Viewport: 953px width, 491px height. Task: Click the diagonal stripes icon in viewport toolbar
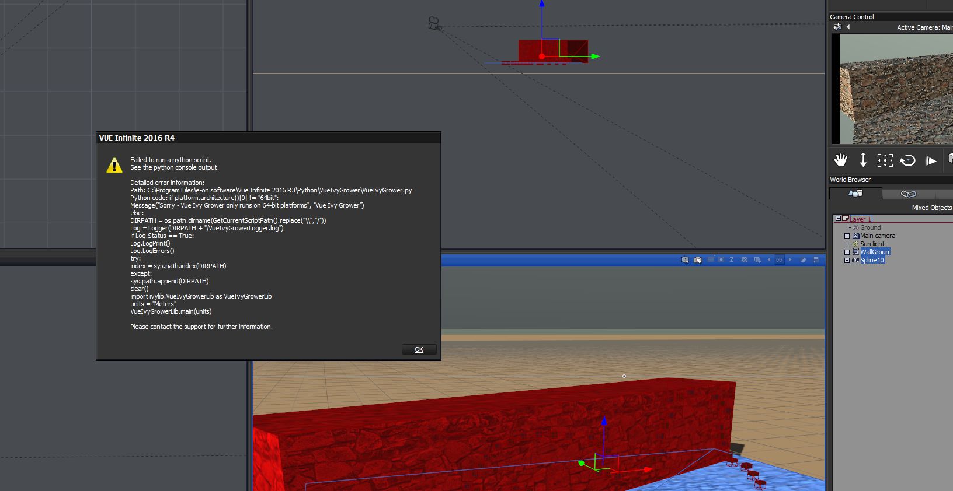point(745,259)
